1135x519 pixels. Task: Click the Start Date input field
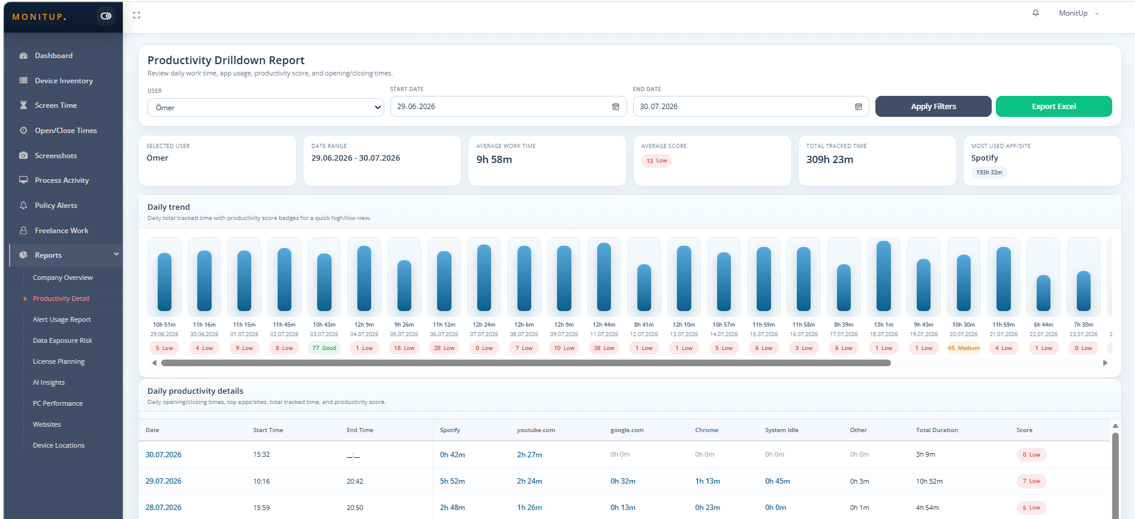pos(508,107)
